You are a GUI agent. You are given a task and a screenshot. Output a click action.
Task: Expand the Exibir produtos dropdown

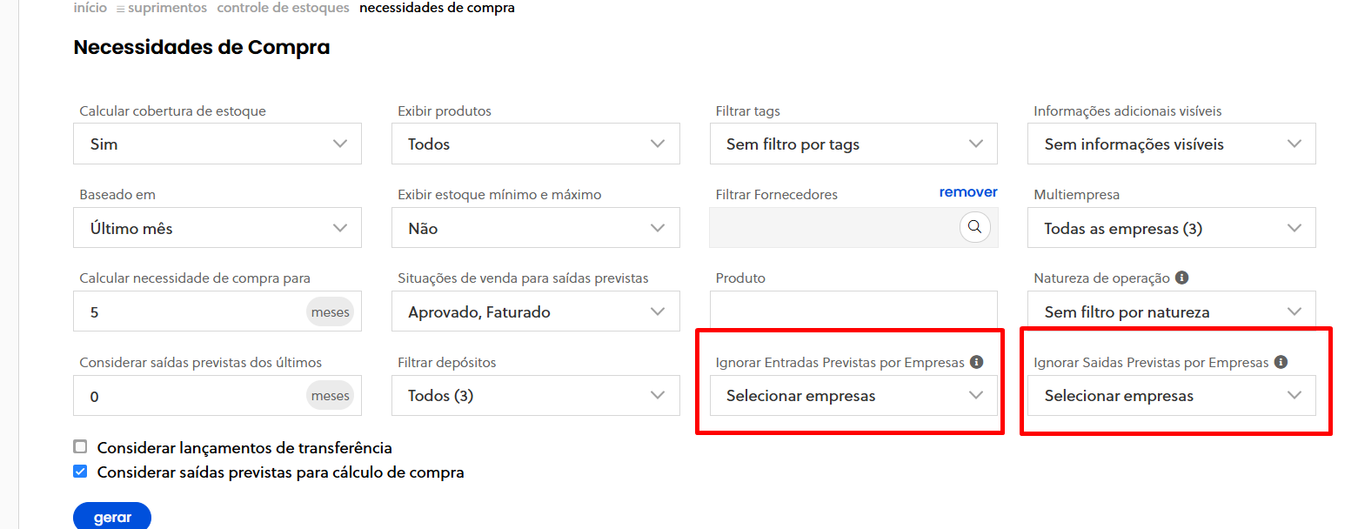coord(535,144)
